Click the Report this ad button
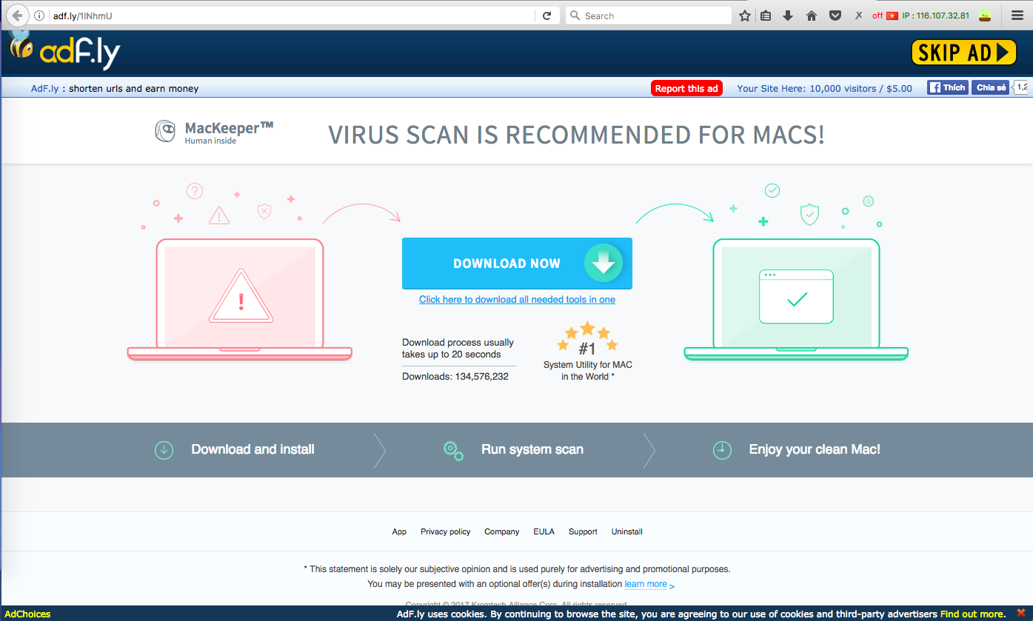Viewport: 1033px width, 621px height. (x=686, y=88)
